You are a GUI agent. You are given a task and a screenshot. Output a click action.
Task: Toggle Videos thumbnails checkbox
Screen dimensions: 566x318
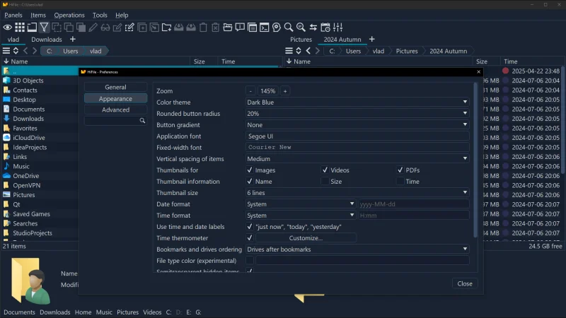pyautogui.click(x=325, y=170)
